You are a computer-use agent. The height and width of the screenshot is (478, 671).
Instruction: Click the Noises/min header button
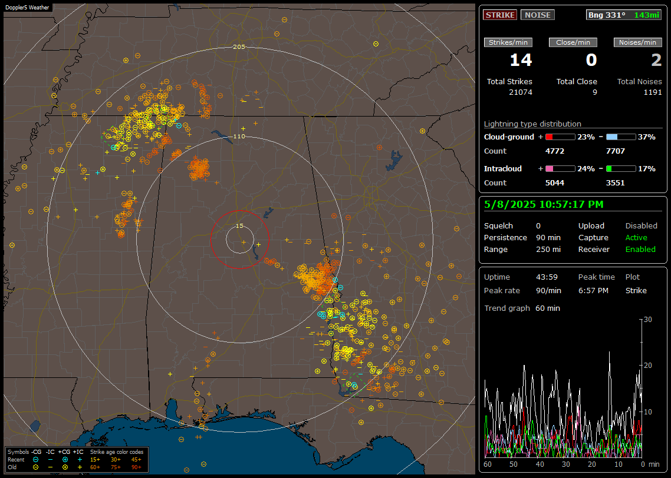[637, 42]
